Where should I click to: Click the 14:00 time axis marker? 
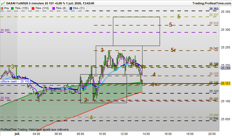click(x=146, y=134)
